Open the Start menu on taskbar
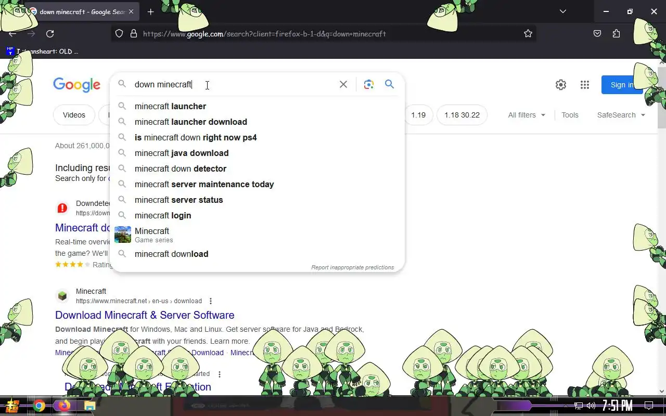 click(x=12, y=406)
